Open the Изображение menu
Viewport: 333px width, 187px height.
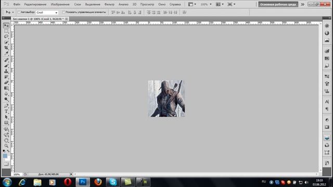coord(60,4)
